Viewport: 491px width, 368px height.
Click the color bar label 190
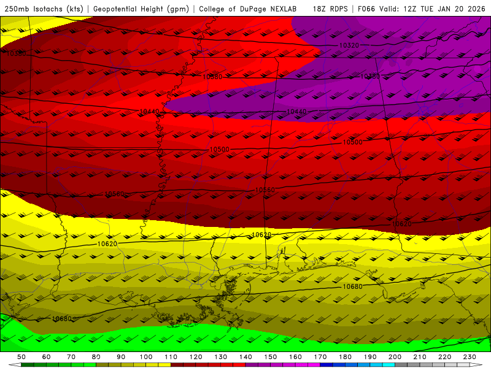pos(370,357)
